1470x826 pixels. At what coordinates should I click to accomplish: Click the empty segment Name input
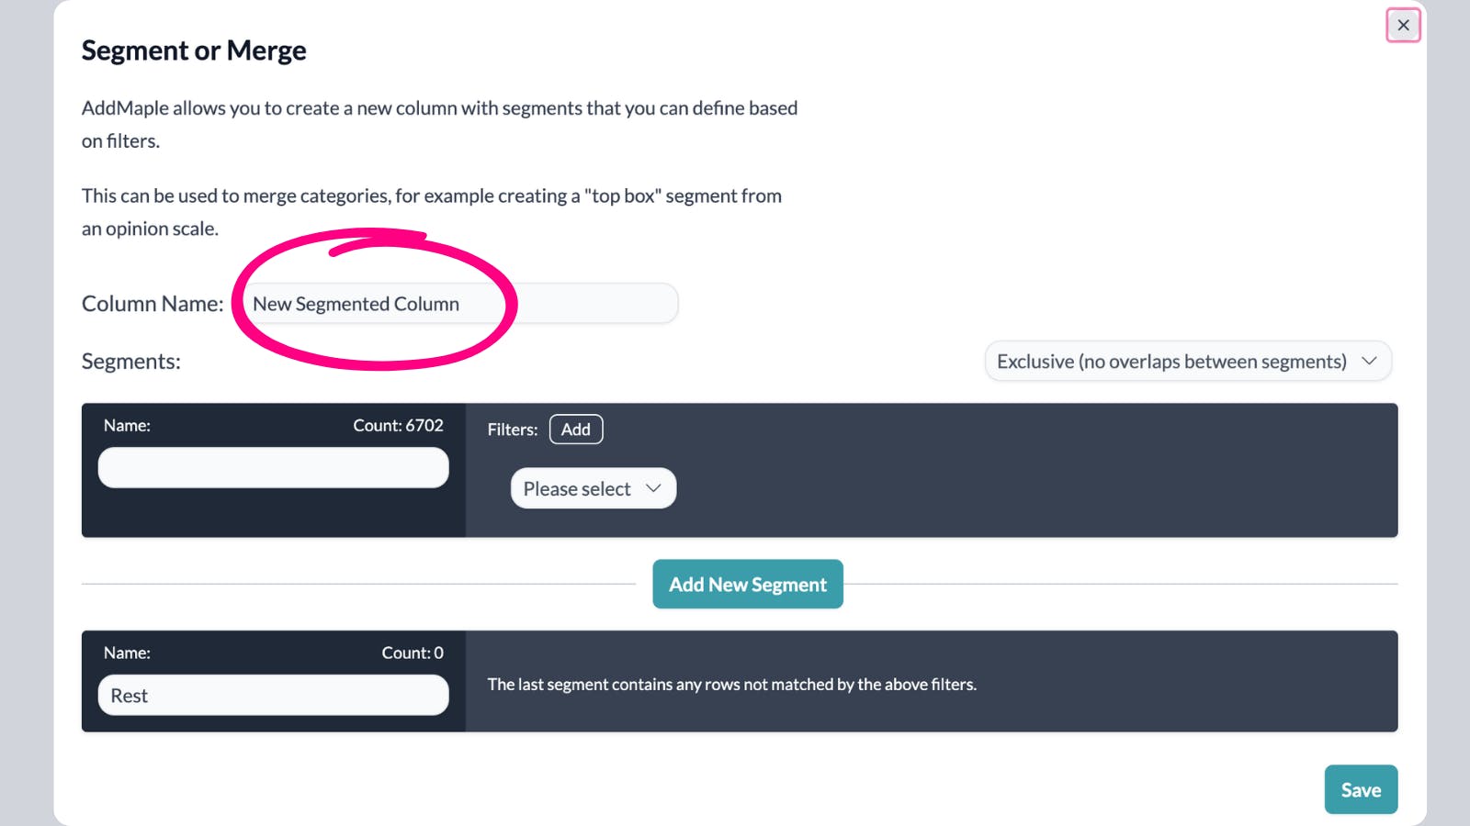point(273,467)
